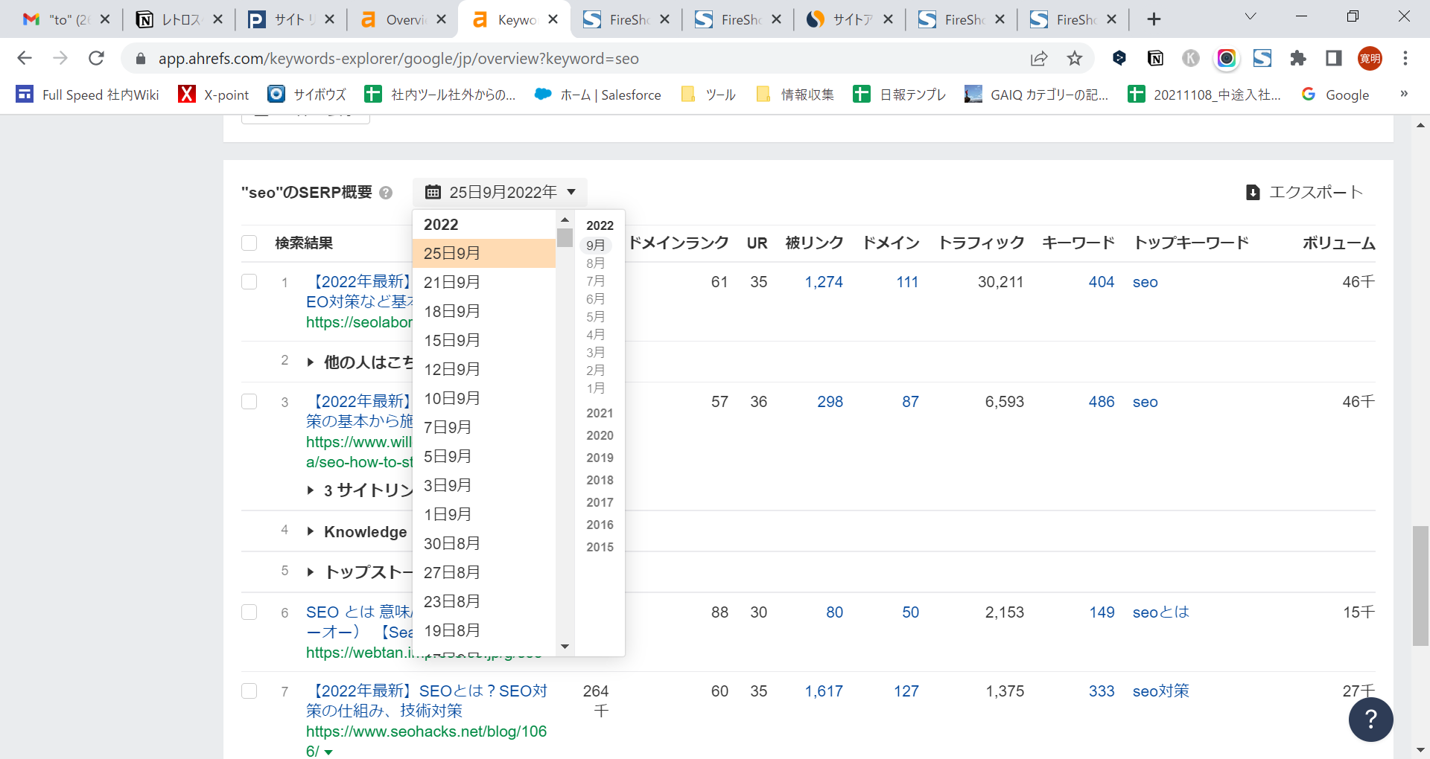Click the export download icon
Screen dimensions: 1430x759
tap(1253, 193)
